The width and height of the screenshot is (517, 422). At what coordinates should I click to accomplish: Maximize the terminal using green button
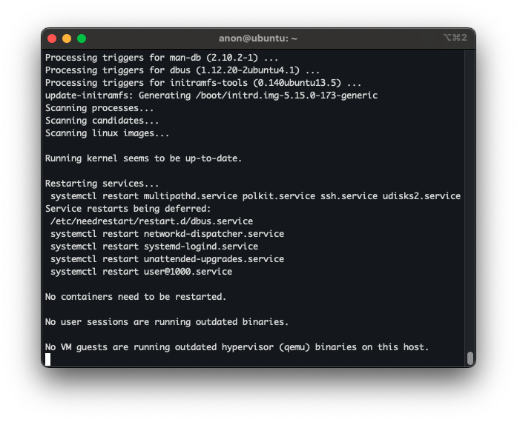point(82,38)
